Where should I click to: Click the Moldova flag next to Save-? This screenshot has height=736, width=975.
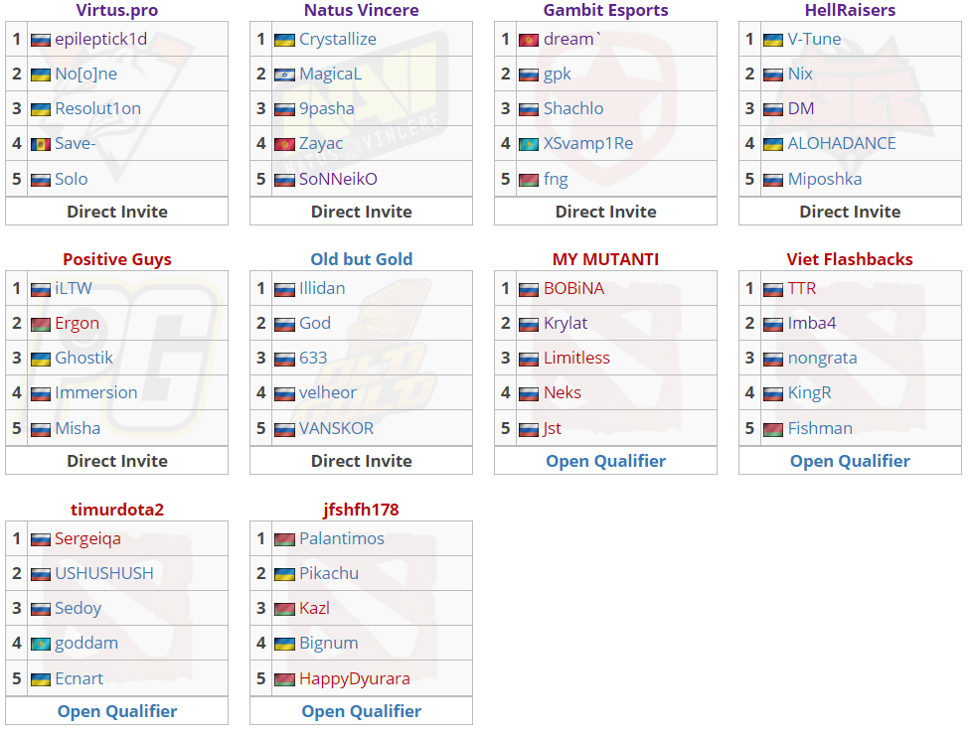(x=41, y=145)
